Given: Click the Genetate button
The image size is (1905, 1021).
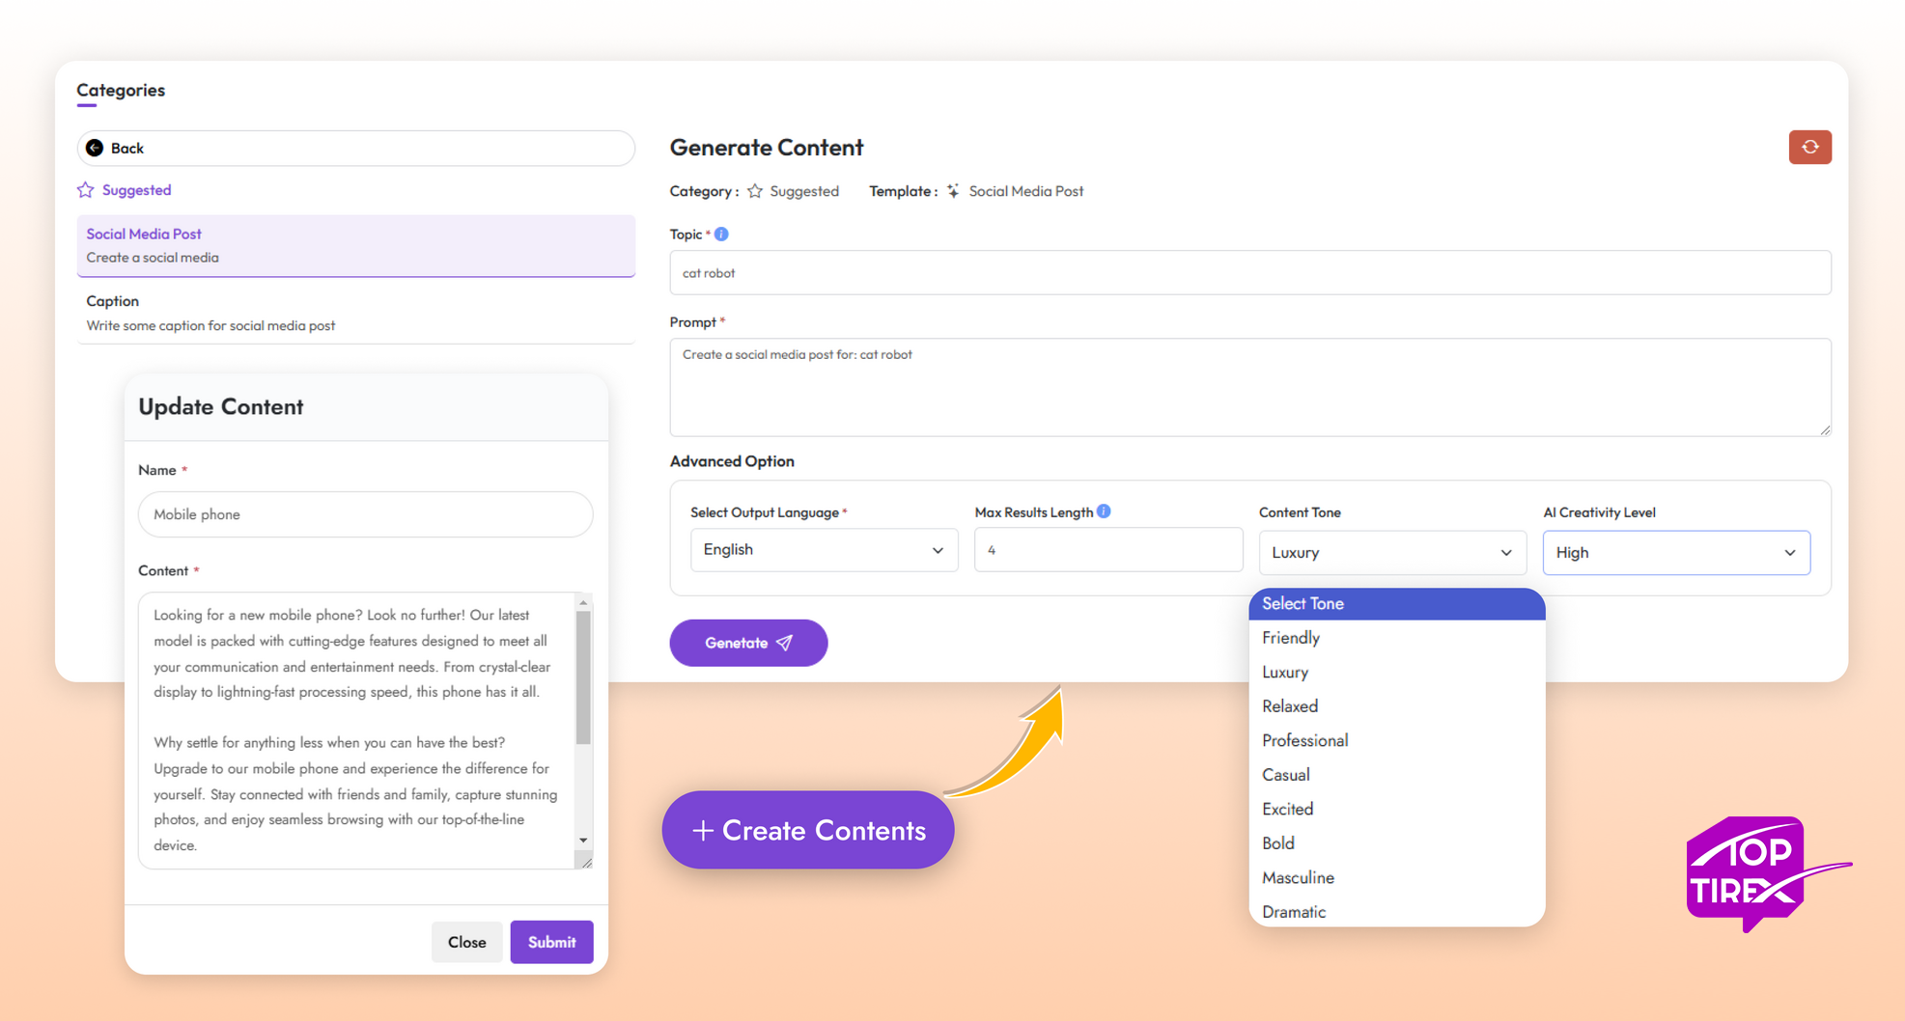Looking at the screenshot, I should [x=748, y=643].
